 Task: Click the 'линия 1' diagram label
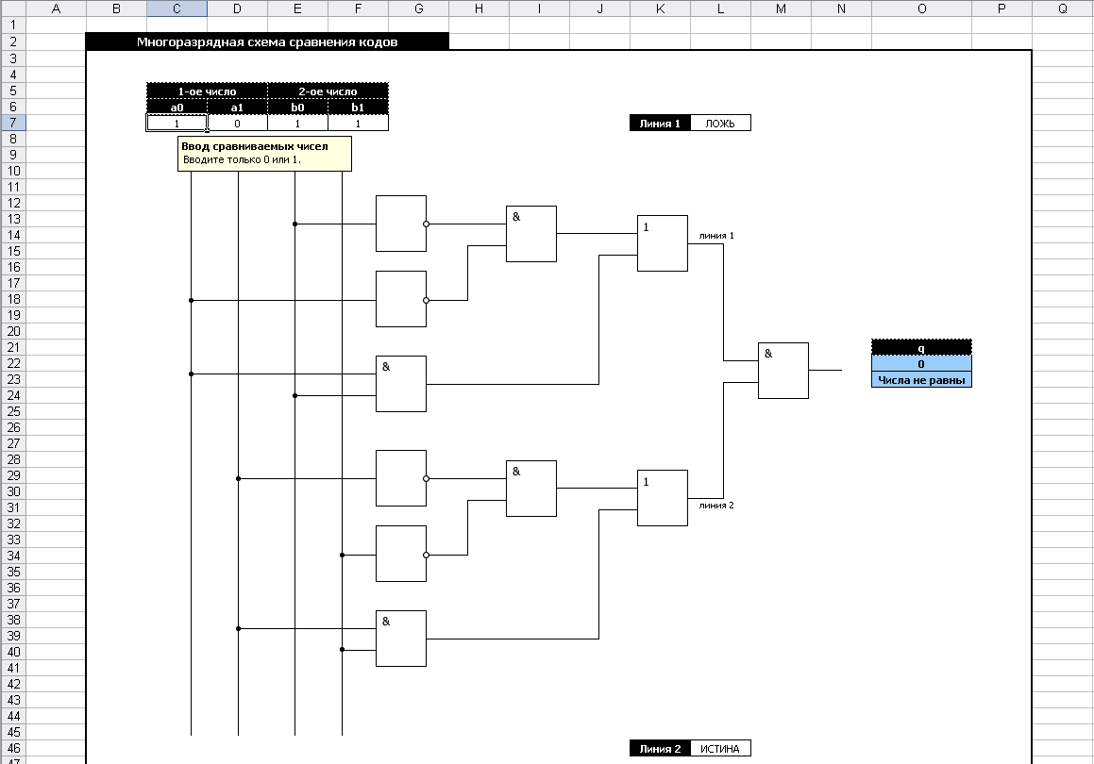pos(716,236)
